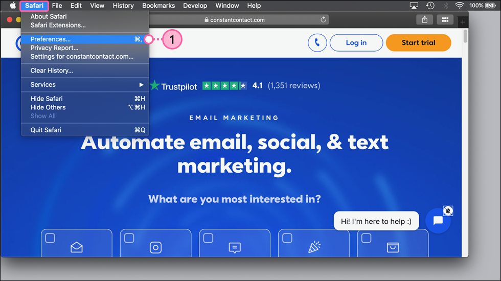Open the Bookmarks menu
The image size is (501, 281).
(x=158, y=6)
